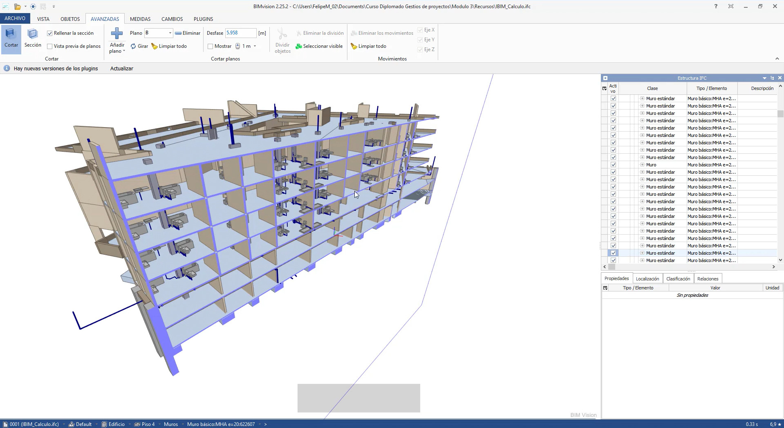Open the ARCHIVO menu
This screenshot has width=784, height=428.
click(x=15, y=18)
